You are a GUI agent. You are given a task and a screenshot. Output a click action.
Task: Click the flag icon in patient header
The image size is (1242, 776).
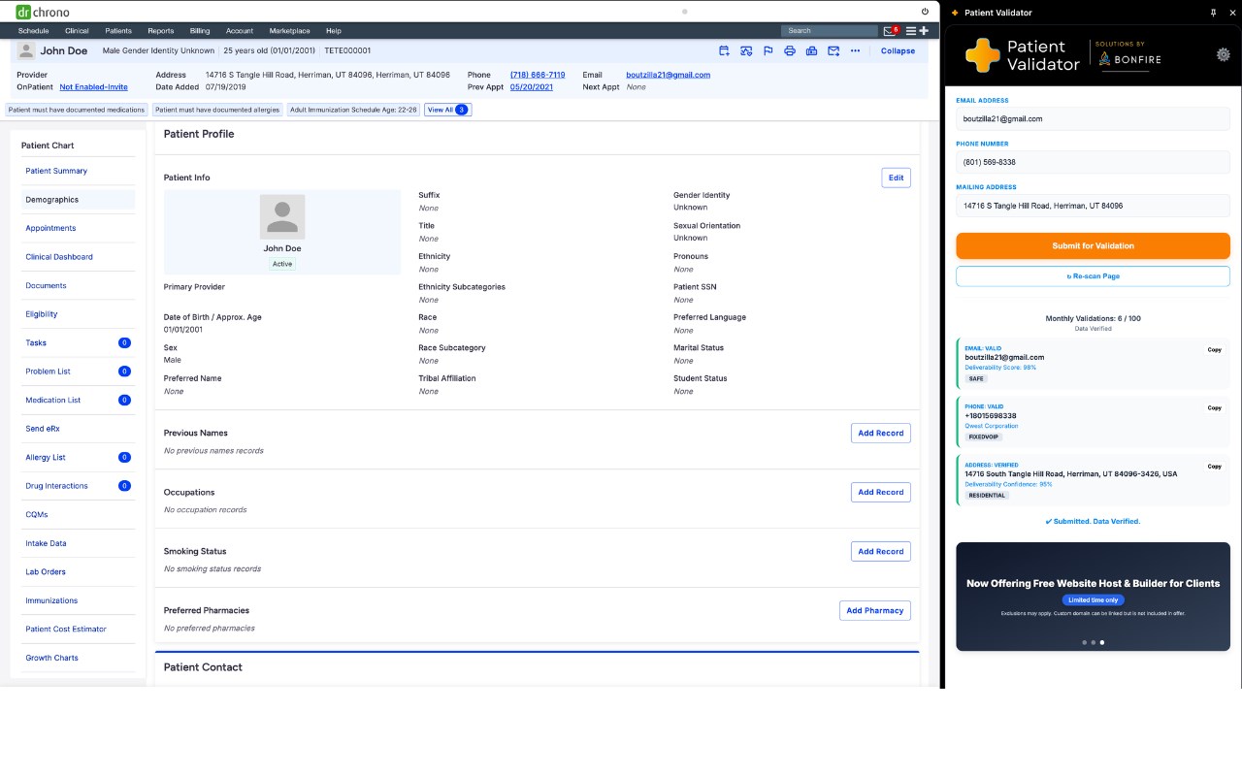click(768, 50)
